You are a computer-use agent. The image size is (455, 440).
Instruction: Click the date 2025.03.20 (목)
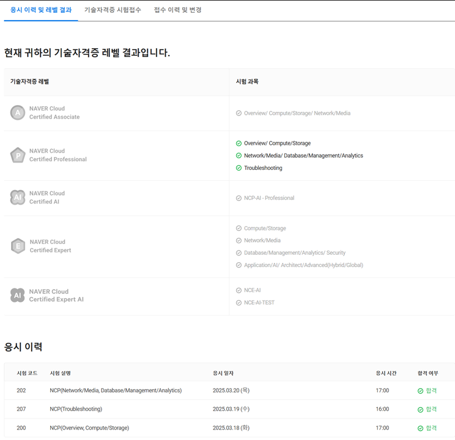point(231,391)
